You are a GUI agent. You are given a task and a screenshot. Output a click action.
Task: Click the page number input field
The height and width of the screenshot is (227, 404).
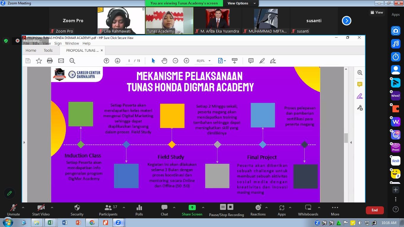point(129,61)
